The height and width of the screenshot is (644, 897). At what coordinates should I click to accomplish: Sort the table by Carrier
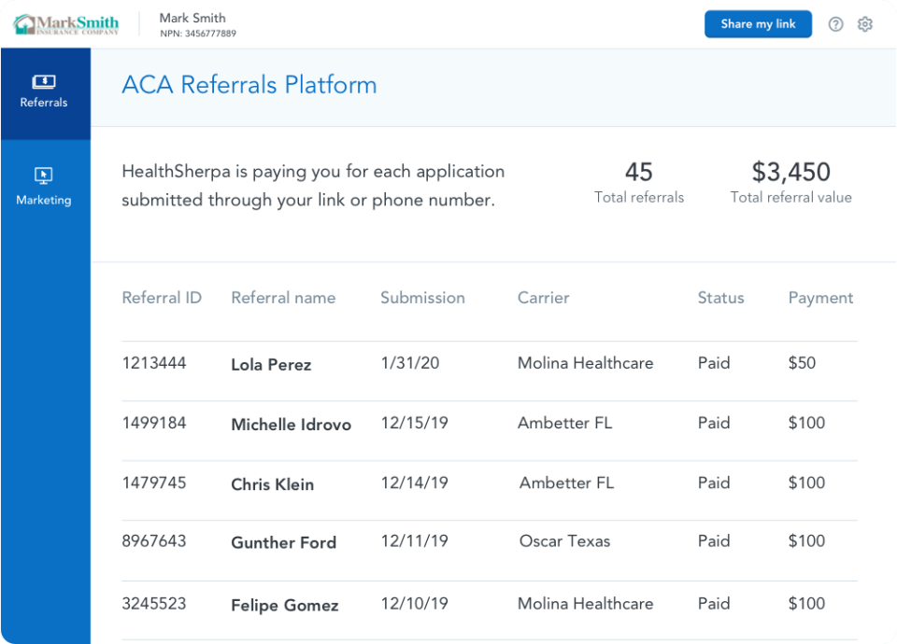tap(543, 297)
